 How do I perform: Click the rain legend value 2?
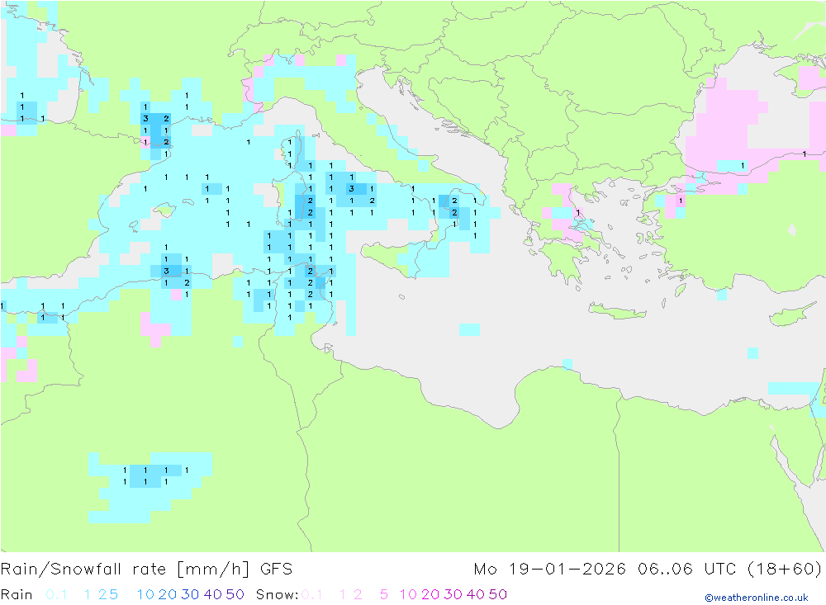[x=102, y=594]
